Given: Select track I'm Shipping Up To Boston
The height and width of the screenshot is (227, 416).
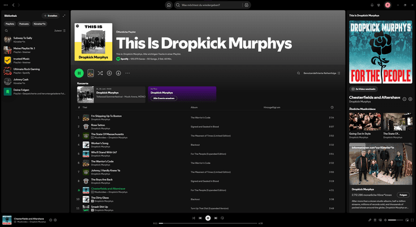Looking at the screenshot, I should tap(106, 116).
